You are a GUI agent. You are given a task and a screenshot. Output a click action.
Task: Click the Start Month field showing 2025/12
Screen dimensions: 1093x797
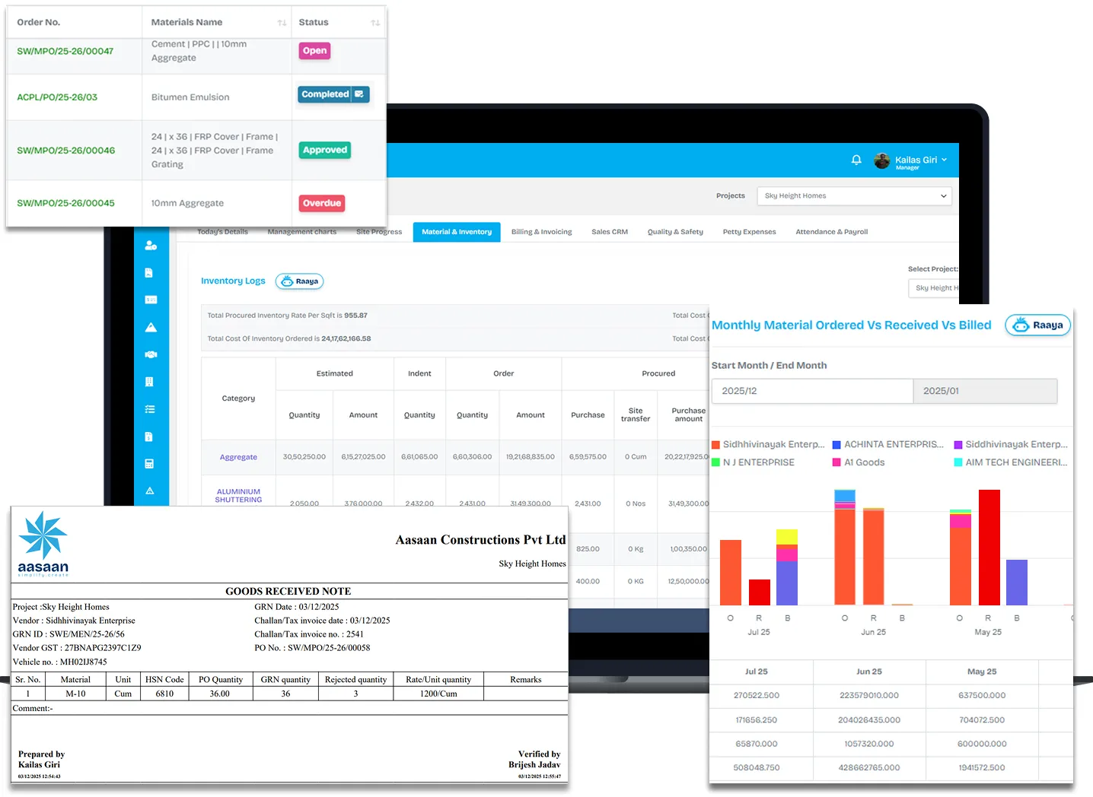coord(811,391)
